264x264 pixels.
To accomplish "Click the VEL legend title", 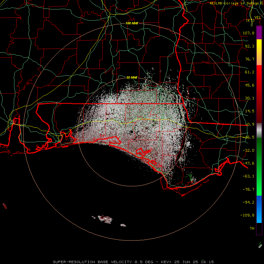I will [258, 18].
